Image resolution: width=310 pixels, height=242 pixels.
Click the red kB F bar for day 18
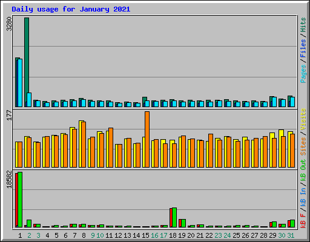click(171, 218)
